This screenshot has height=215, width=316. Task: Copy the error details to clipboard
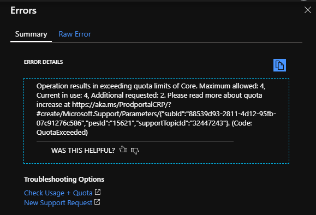click(x=279, y=65)
